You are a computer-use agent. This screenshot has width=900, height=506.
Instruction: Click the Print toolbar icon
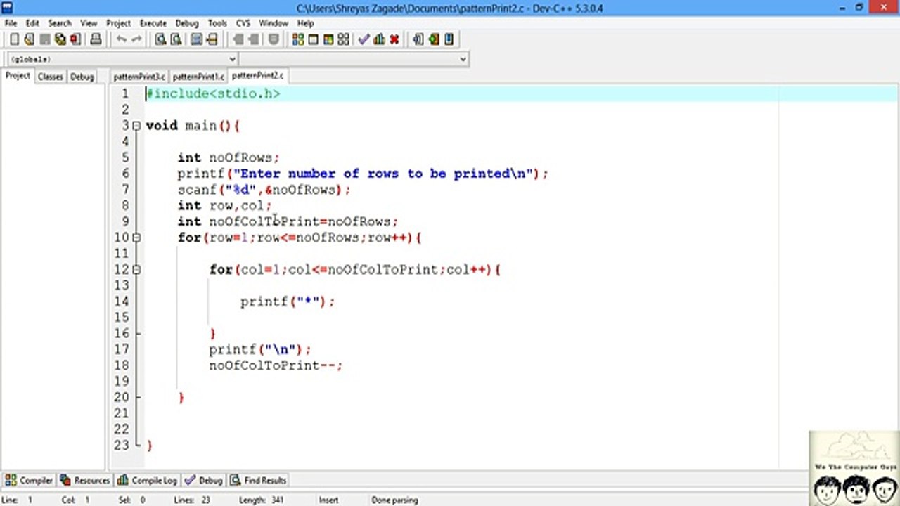(95, 40)
